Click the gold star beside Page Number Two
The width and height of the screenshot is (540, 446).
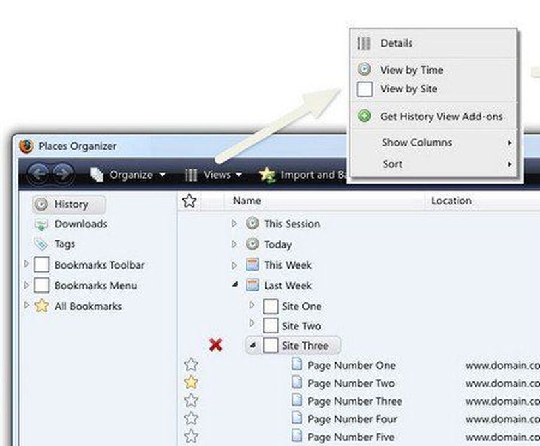[x=191, y=383]
